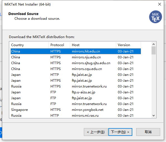Select the Japan FTP ftp.jaist.ac.jp row

pos(76,98)
